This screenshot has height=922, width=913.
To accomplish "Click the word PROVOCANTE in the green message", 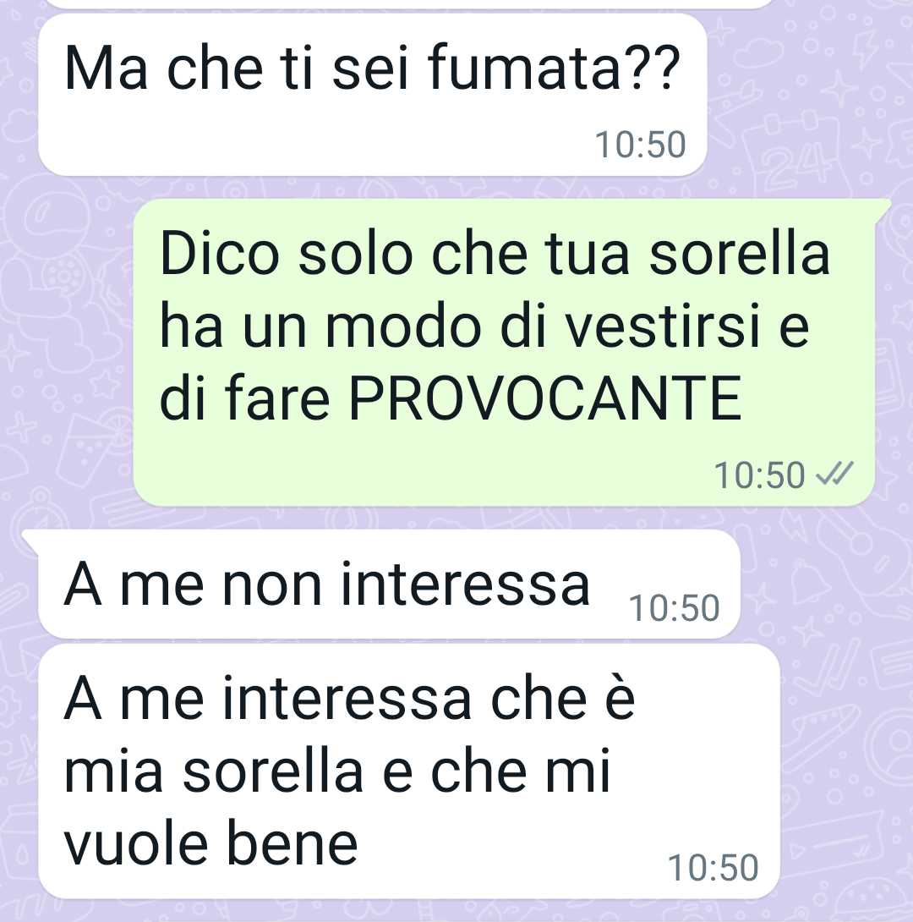I will pyautogui.click(x=546, y=400).
